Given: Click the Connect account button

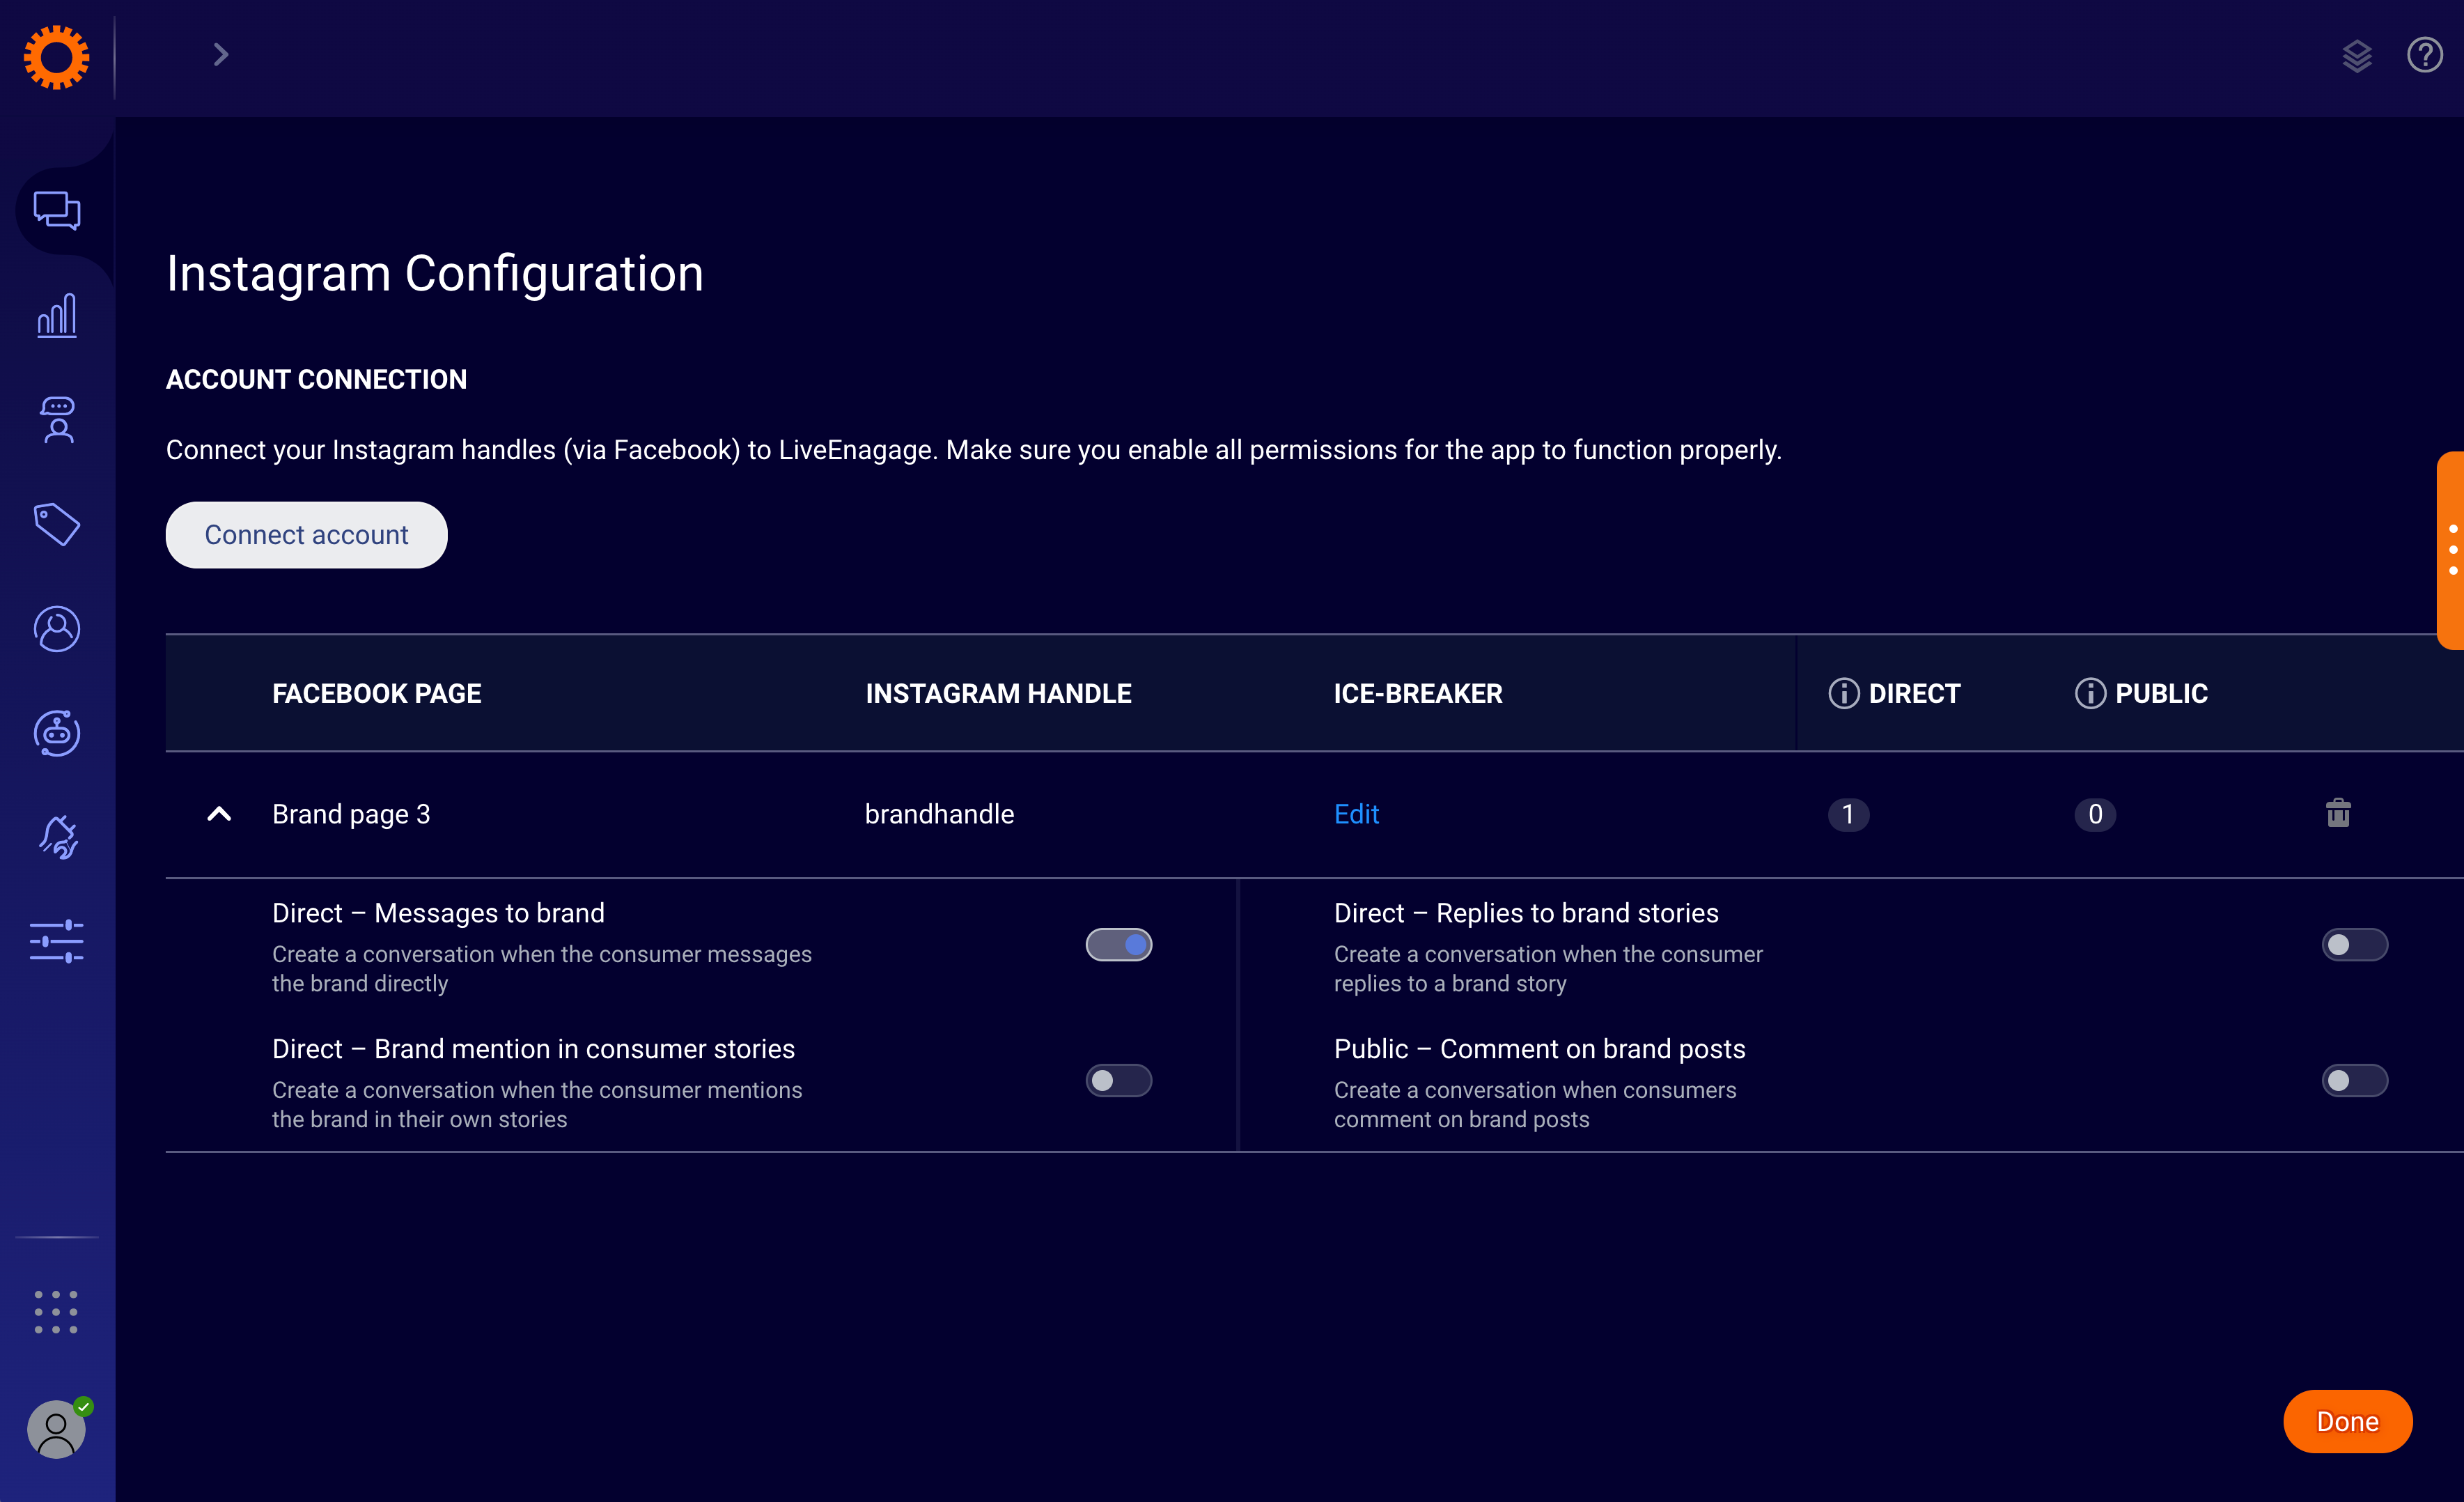Looking at the screenshot, I should (306, 535).
